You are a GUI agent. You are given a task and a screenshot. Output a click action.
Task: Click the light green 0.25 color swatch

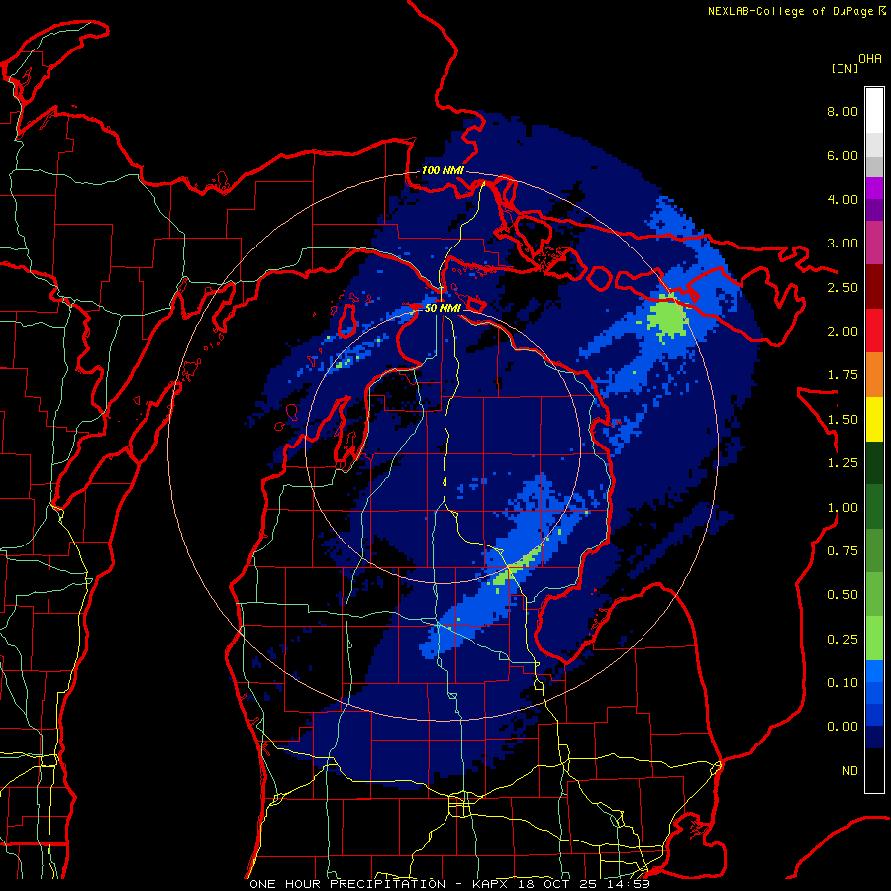click(x=874, y=639)
